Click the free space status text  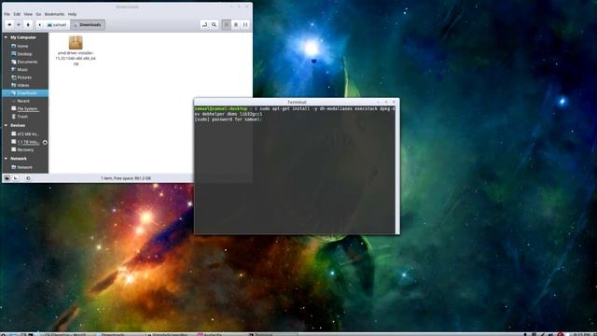coord(126,178)
